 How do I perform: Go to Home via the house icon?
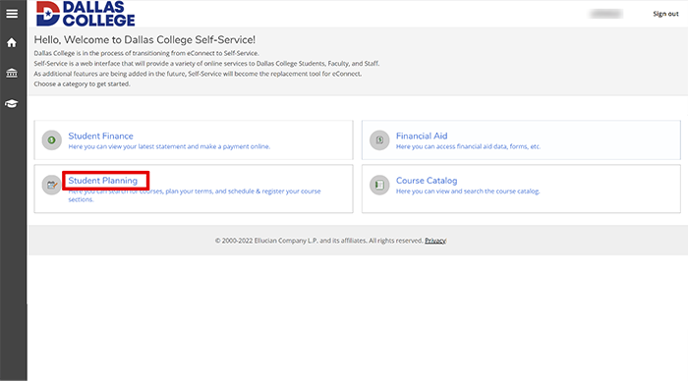(12, 42)
